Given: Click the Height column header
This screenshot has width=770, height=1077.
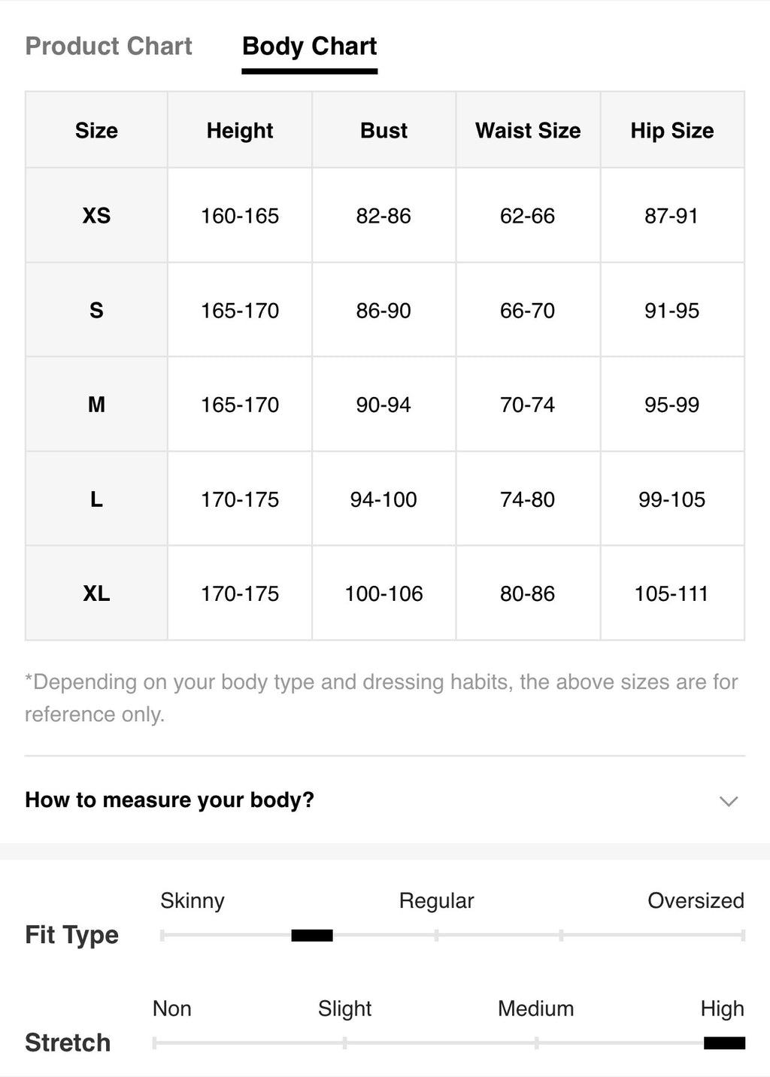Looking at the screenshot, I should click(x=240, y=130).
